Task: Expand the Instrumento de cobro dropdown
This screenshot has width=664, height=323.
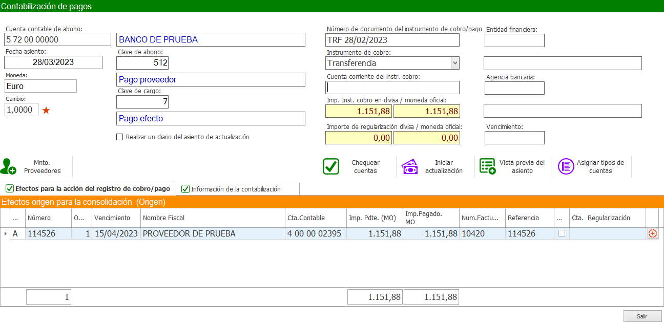Action: click(x=454, y=63)
